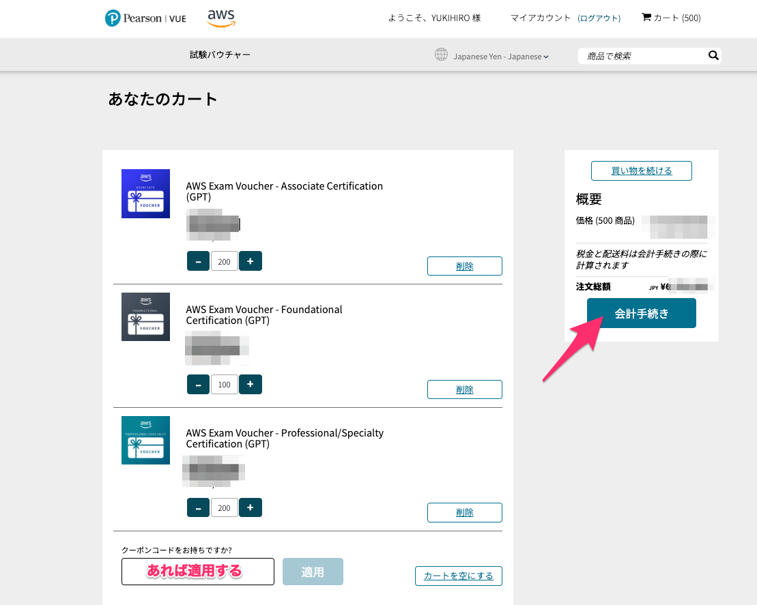The width and height of the screenshot is (757, 605).
Task: Open the 試験バウチャー menu item
Action: point(220,55)
